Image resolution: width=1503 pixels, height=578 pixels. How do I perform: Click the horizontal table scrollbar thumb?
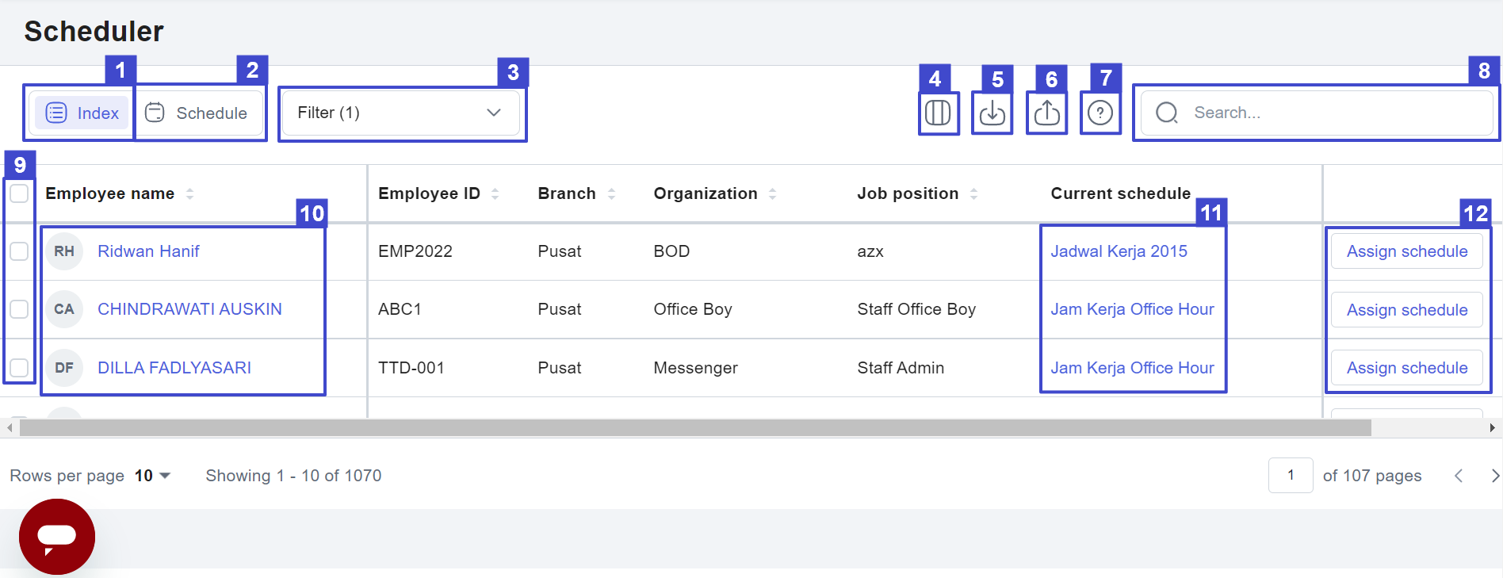(695, 428)
